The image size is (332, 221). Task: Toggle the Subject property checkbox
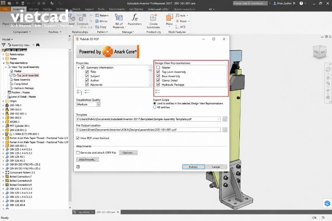87,76
